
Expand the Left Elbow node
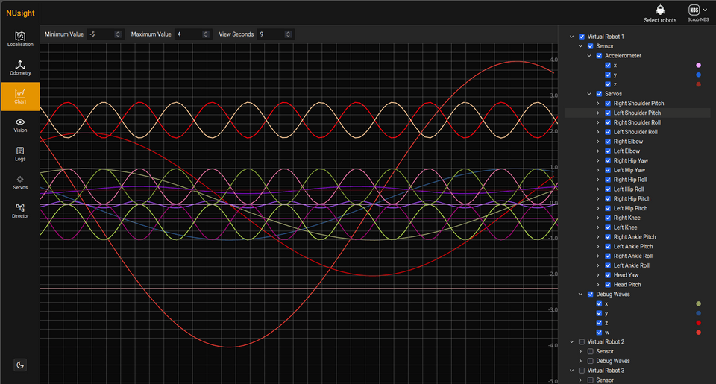(598, 151)
